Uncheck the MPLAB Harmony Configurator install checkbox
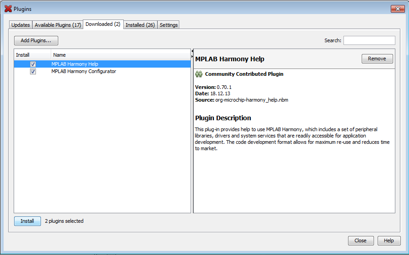This screenshot has width=409, height=255. pos(33,71)
